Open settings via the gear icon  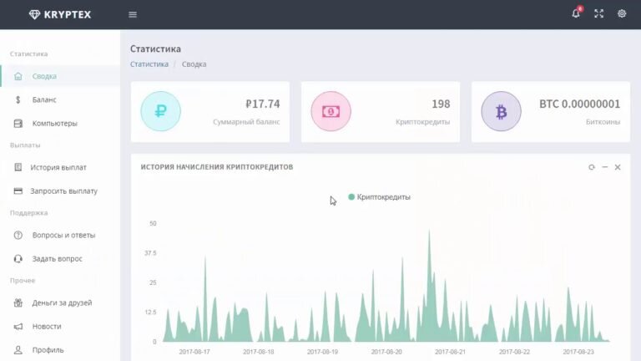[622, 13]
